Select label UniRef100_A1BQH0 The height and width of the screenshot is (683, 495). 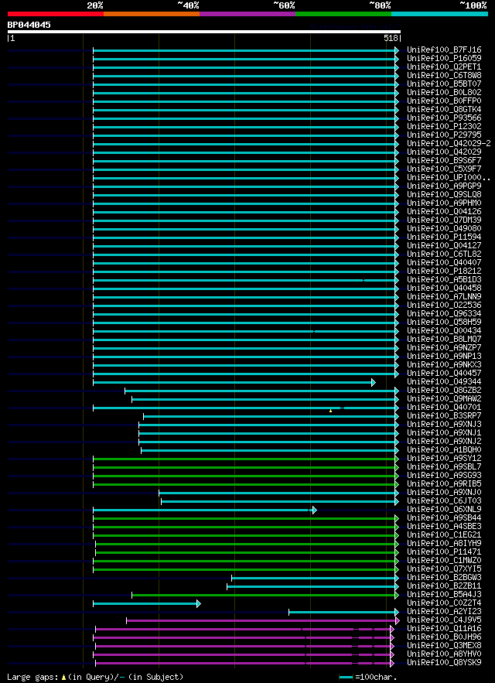444,449
